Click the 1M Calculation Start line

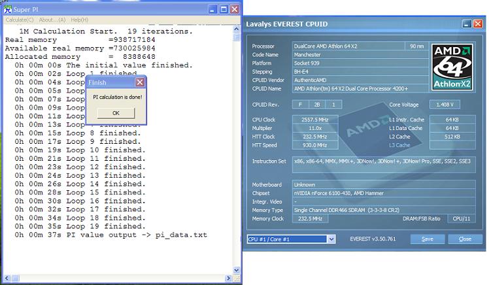pos(106,31)
